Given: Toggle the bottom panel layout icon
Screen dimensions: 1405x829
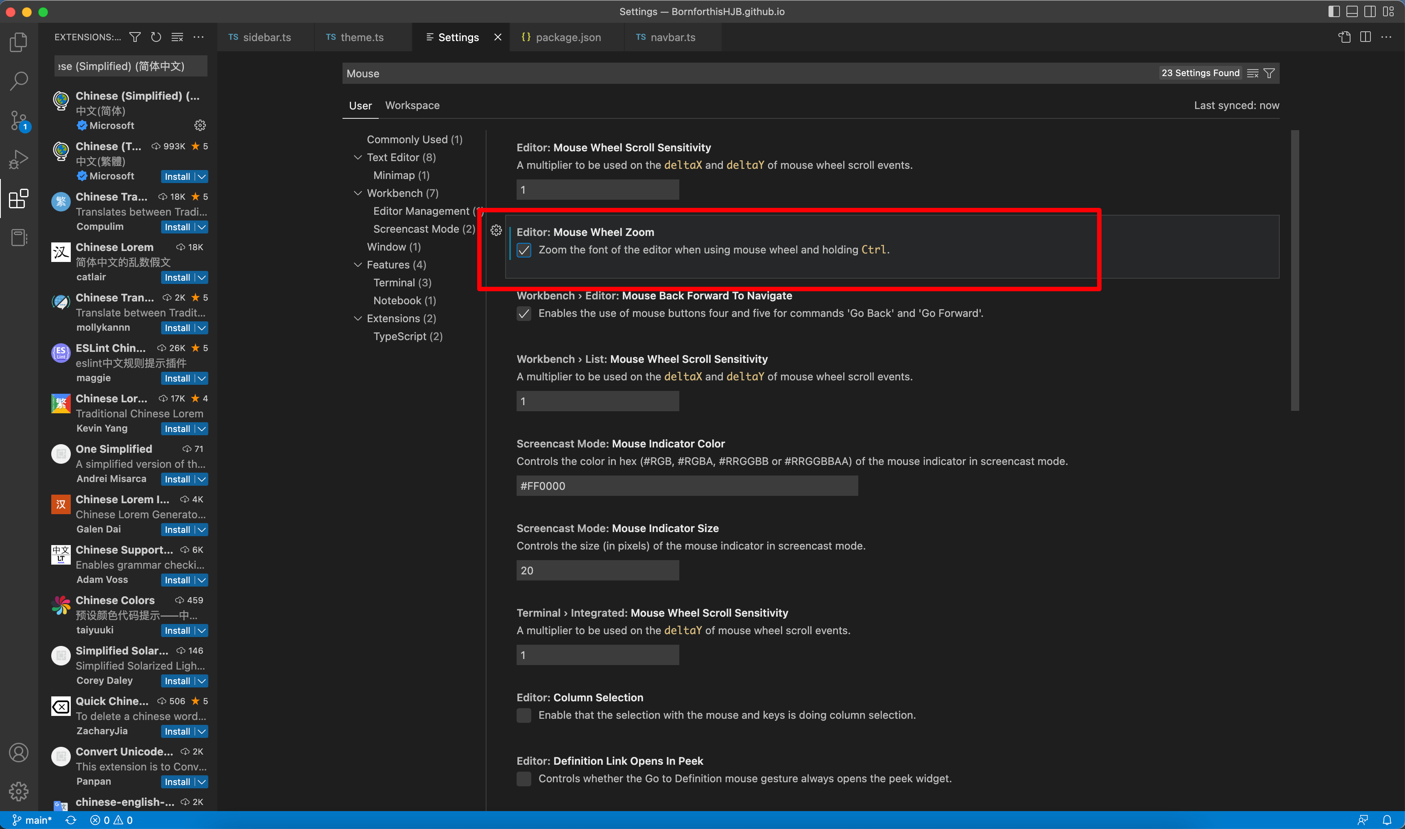Looking at the screenshot, I should click(x=1352, y=11).
